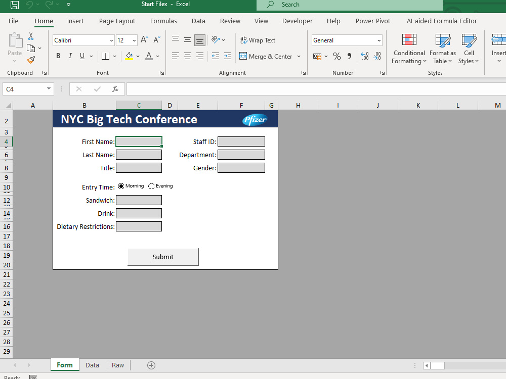Viewport: 506px width, 379px height.
Task: Apply bold formatting with the Bold icon
Action: (58, 56)
